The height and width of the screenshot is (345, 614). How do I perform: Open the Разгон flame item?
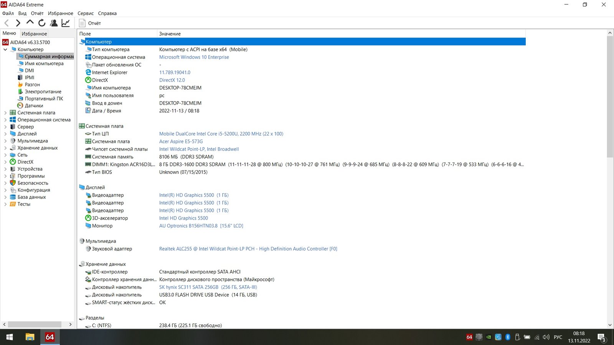(32, 85)
